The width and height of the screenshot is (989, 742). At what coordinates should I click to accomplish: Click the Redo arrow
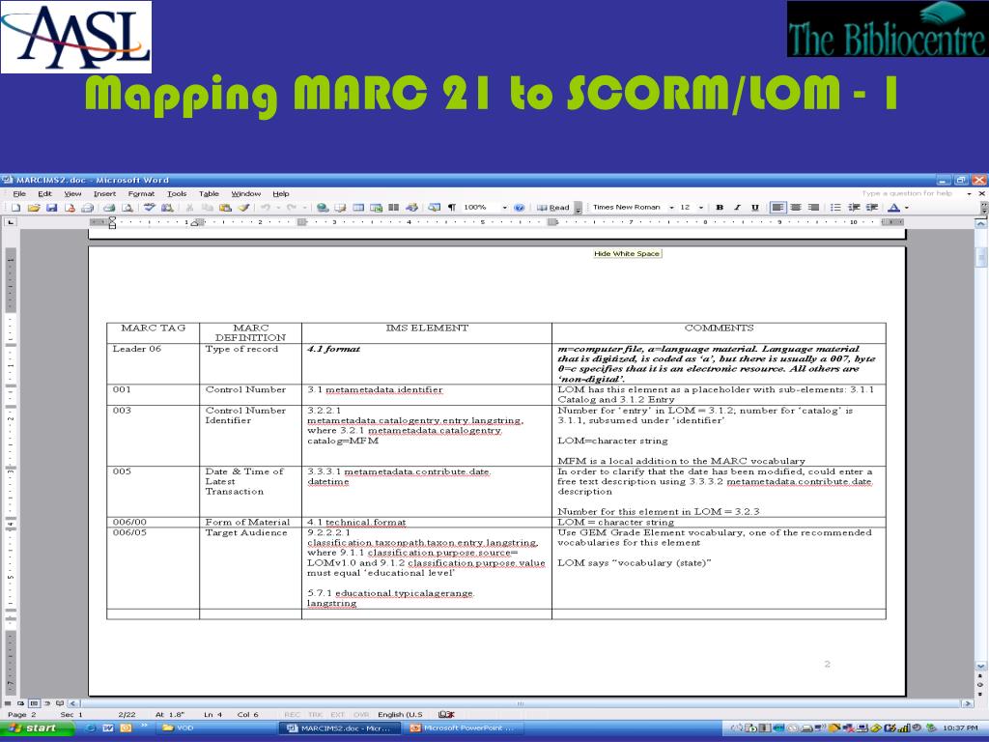[292, 208]
